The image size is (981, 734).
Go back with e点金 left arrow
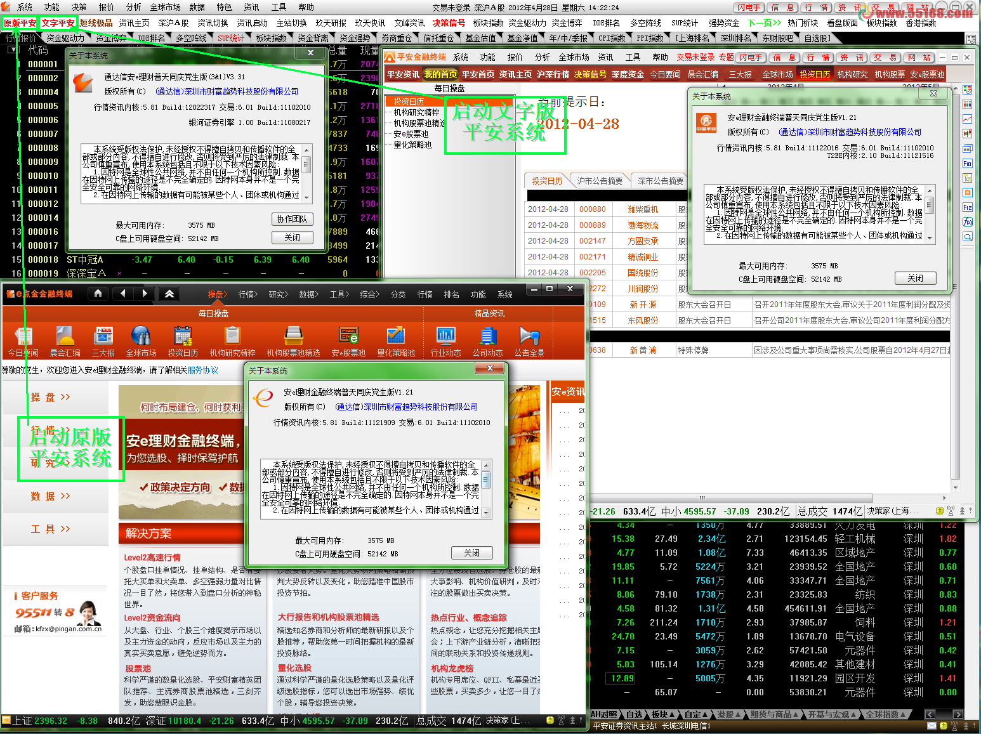point(123,293)
